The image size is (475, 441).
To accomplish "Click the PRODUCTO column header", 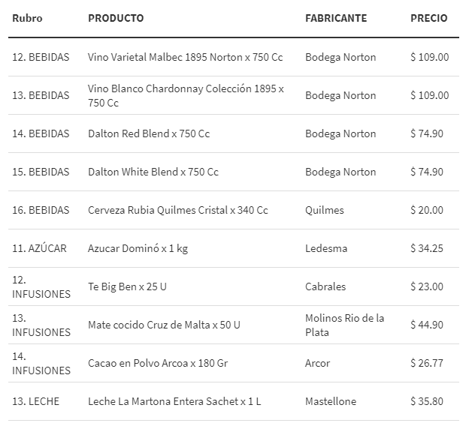I will click(x=116, y=18).
